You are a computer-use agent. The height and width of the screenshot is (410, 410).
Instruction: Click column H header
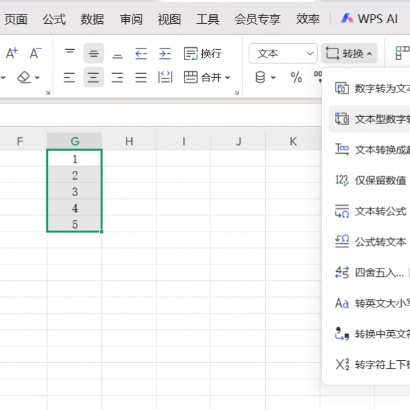pos(128,141)
